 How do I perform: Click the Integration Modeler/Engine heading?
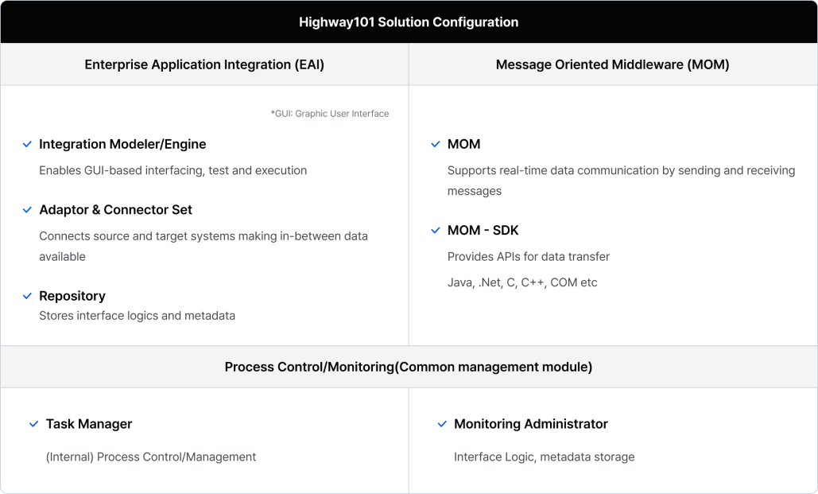click(x=122, y=144)
